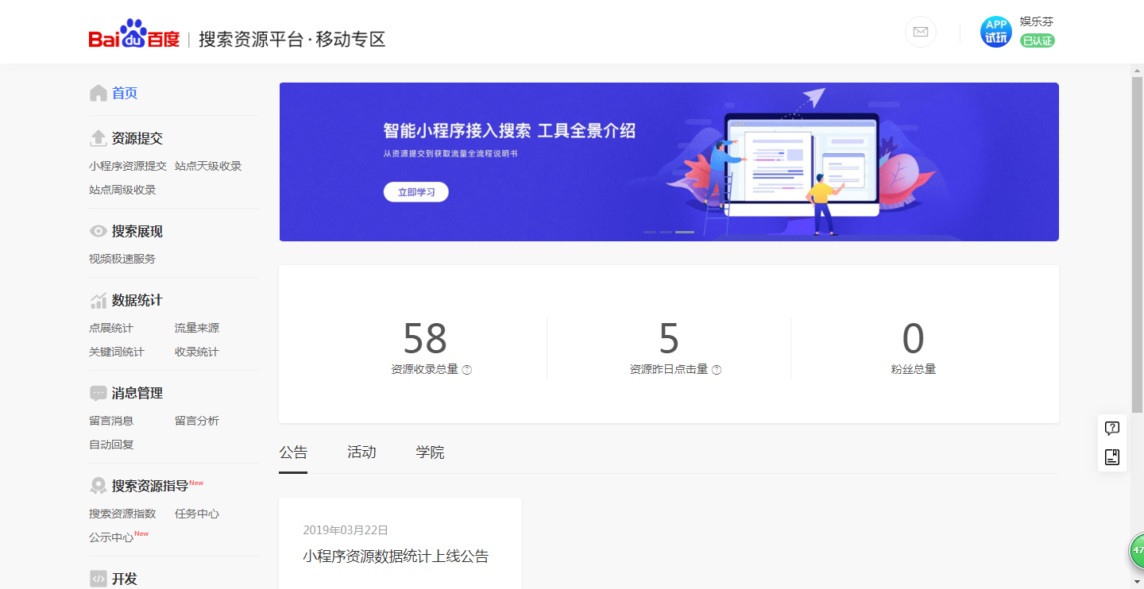Click the chat bubble icon beside 消息管理

point(99,393)
